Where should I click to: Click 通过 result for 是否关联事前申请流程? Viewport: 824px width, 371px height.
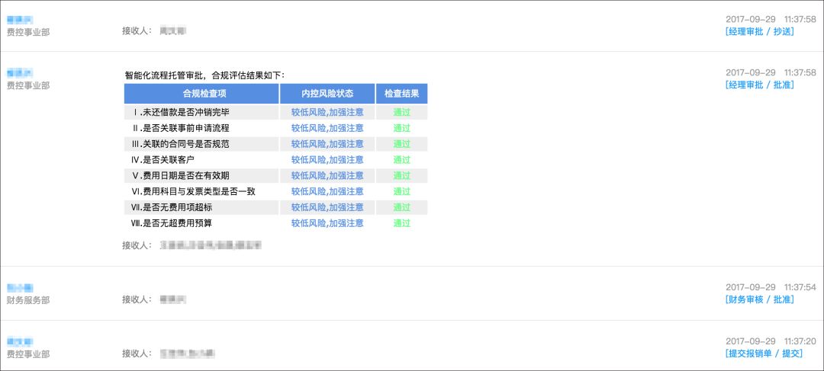click(x=401, y=128)
